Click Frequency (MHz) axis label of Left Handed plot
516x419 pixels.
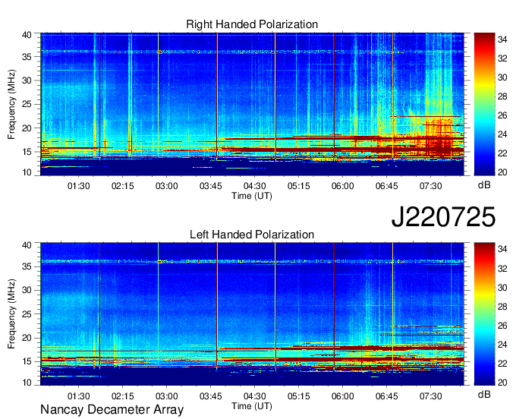(11, 314)
